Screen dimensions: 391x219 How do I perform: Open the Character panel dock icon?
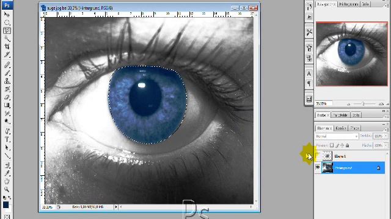[x=309, y=74]
